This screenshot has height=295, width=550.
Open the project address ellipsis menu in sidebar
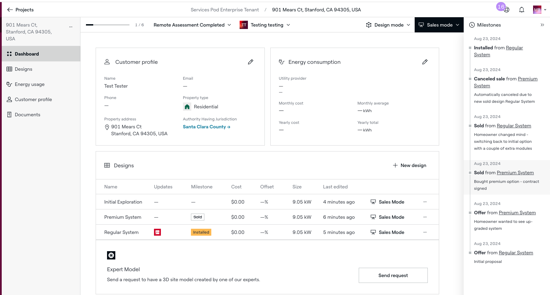71,27
